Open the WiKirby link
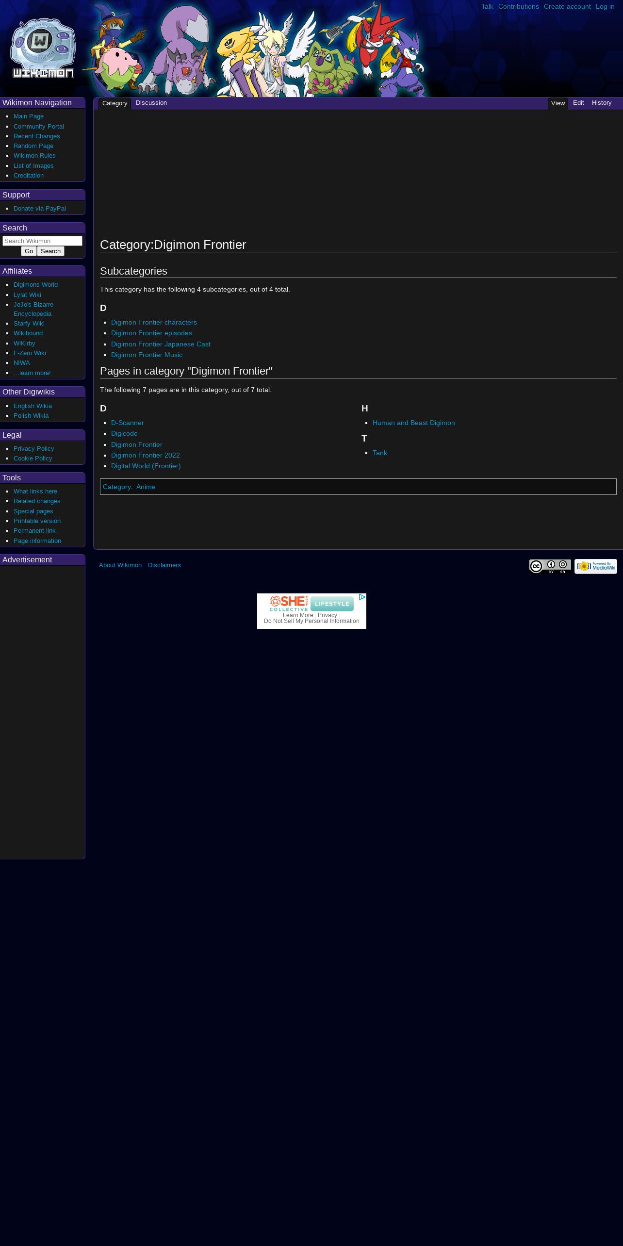The image size is (623, 1246). coord(24,344)
